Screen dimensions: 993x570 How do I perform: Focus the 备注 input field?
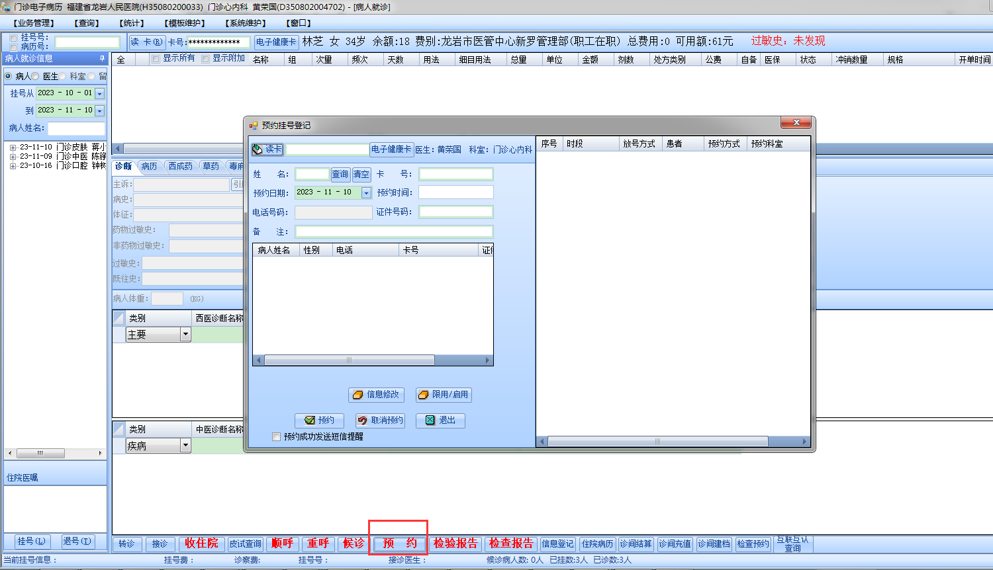(x=394, y=231)
